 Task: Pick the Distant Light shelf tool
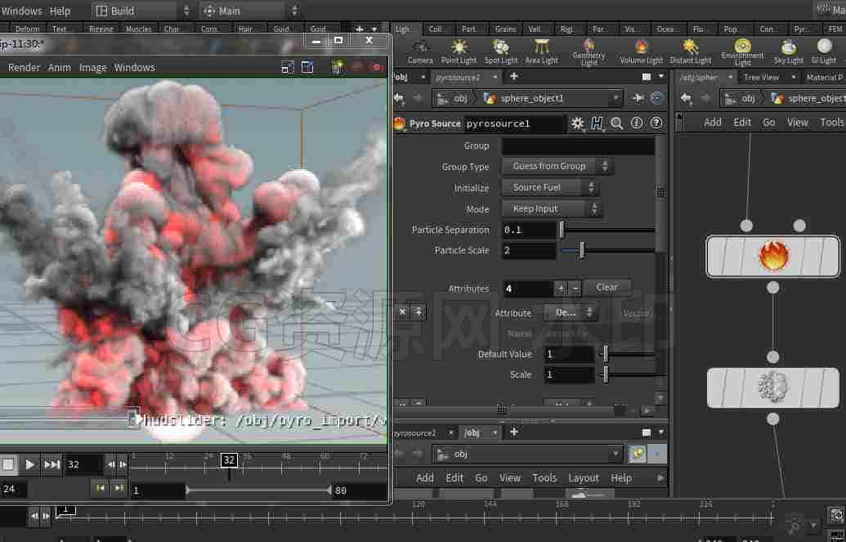pyautogui.click(x=691, y=52)
